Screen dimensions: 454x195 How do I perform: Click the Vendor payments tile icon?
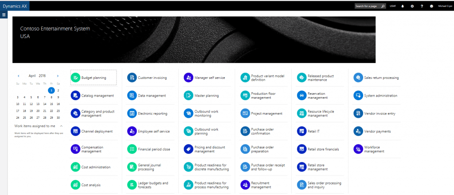point(358,131)
